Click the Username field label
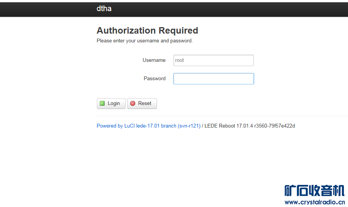This screenshot has width=348, height=207. coord(154,60)
